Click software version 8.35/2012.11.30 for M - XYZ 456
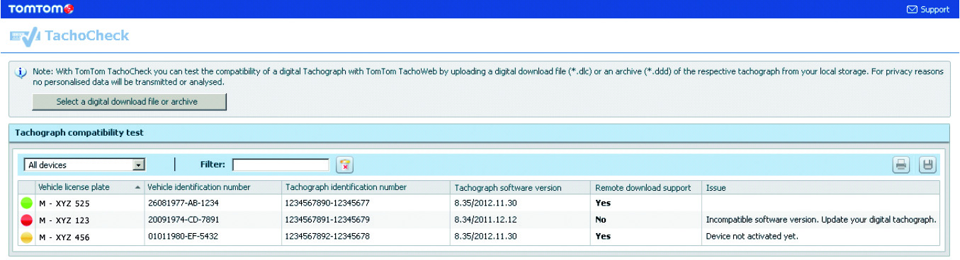This screenshot has width=960, height=260. coord(485,236)
